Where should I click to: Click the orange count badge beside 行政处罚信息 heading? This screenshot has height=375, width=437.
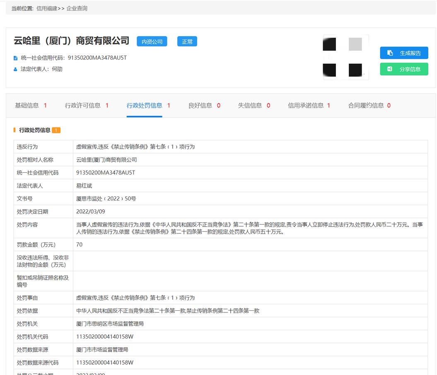pos(56,130)
